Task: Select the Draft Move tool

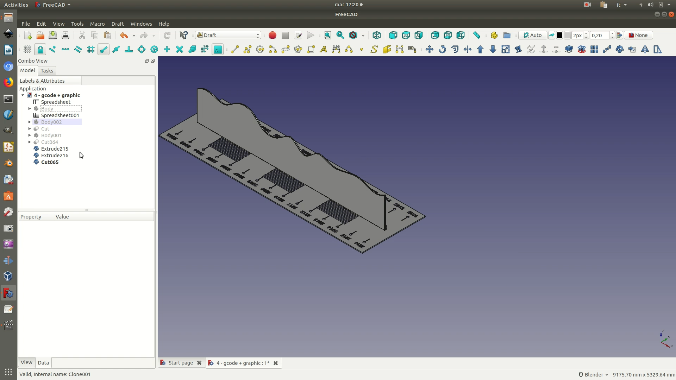Action: tap(430, 49)
